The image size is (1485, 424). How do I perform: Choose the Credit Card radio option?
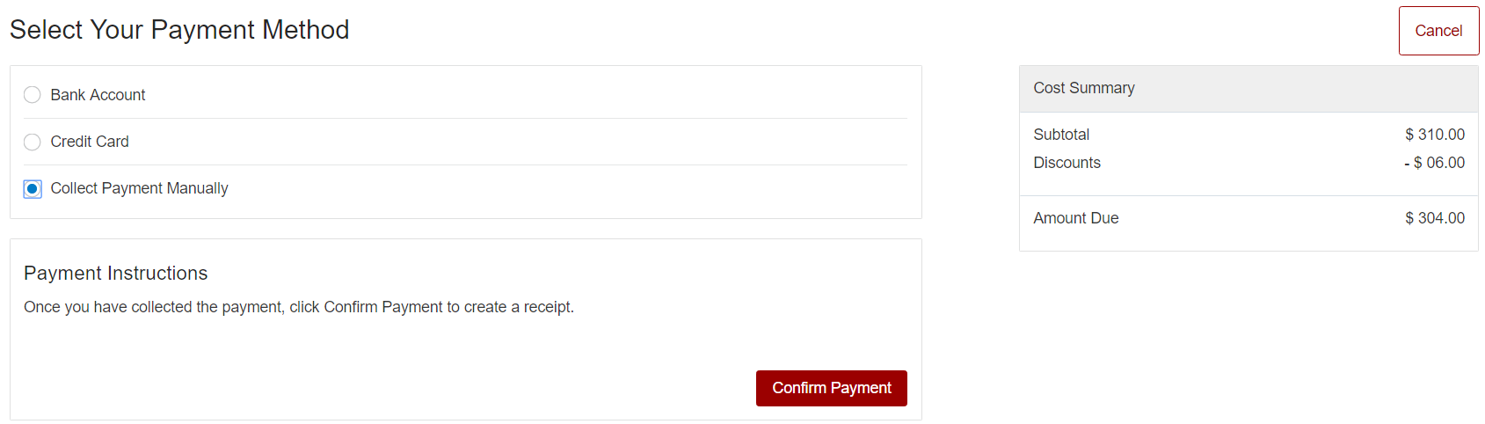pos(33,142)
